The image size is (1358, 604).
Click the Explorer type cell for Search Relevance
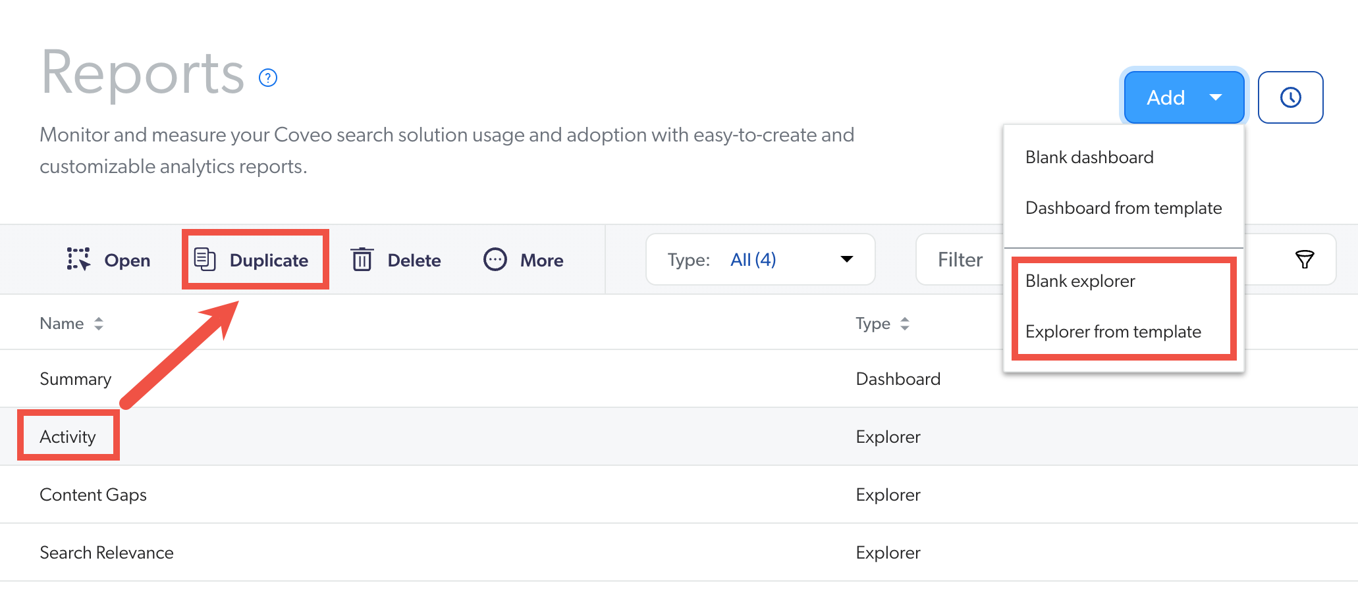pyautogui.click(x=888, y=553)
